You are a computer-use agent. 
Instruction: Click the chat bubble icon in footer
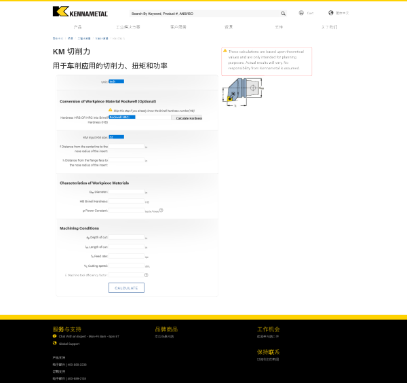pyautogui.click(x=54, y=336)
